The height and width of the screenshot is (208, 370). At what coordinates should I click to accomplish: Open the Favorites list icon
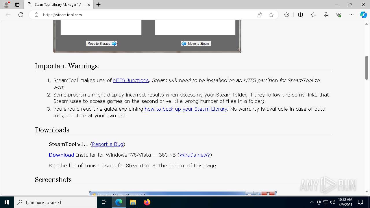[x=313, y=15]
